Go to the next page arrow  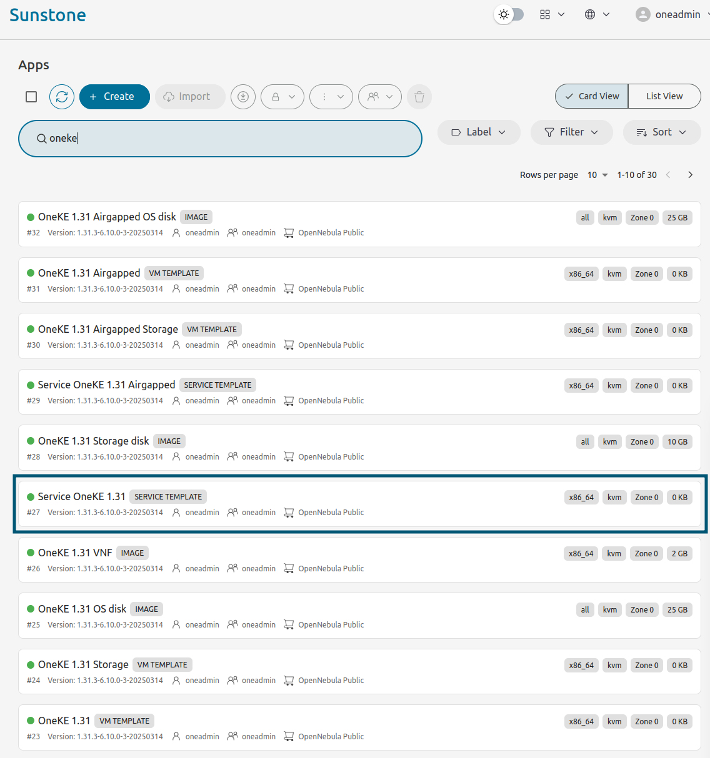690,175
